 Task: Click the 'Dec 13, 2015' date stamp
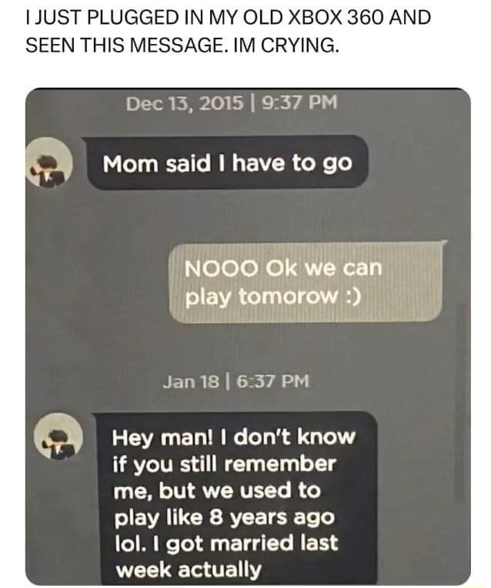(x=185, y=103)
